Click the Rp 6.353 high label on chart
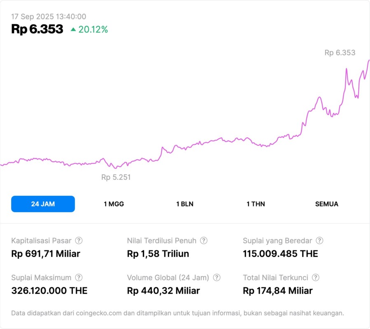The width and height of the screenshot is (370, 329). point(340,53)
